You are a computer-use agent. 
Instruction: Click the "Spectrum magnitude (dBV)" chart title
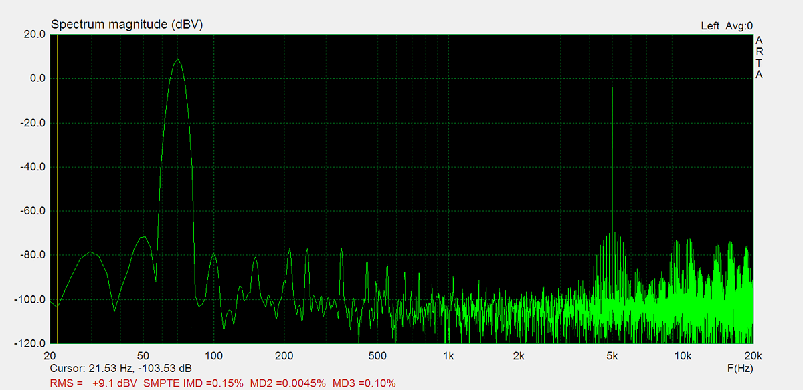pyautogui.click(x=127, y=25)
